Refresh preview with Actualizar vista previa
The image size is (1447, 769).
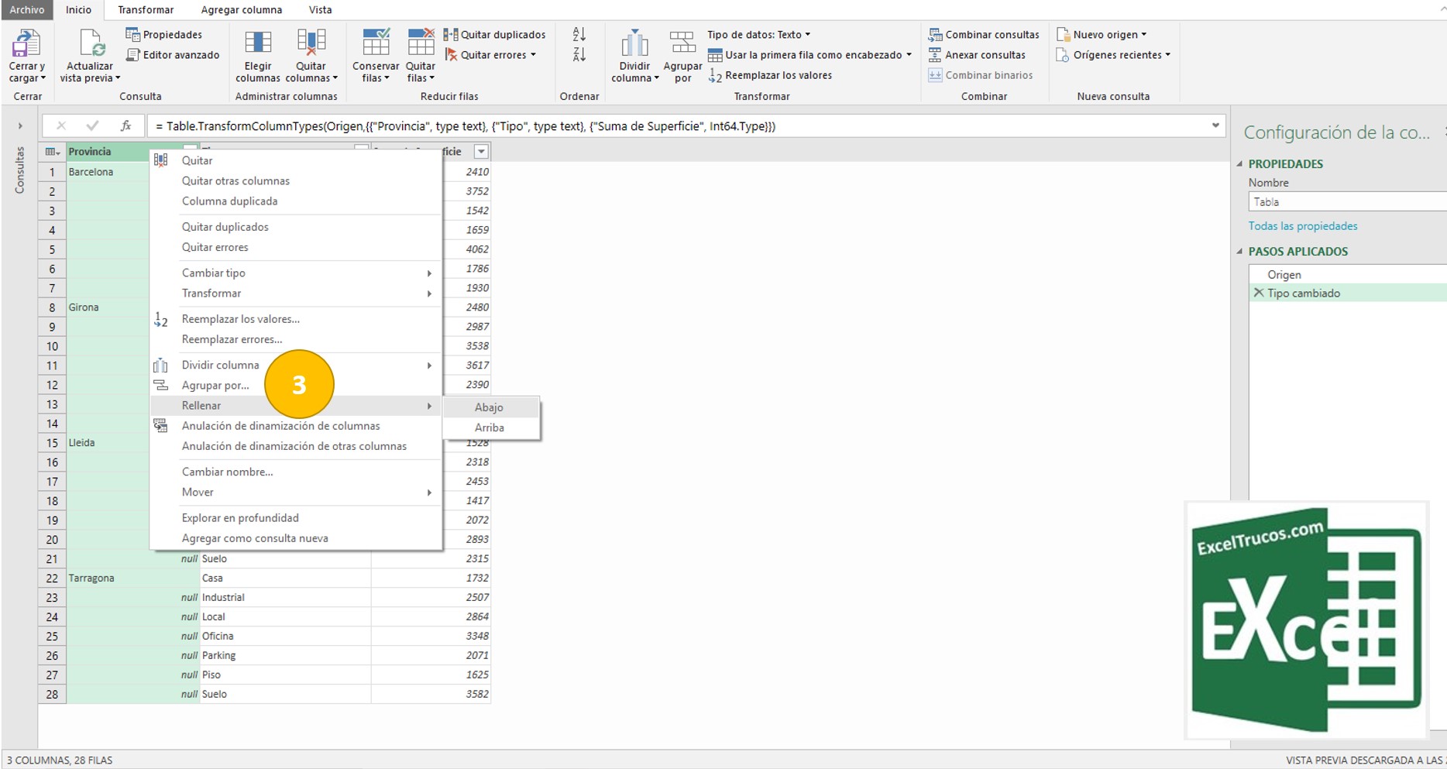tap(89, 54)
